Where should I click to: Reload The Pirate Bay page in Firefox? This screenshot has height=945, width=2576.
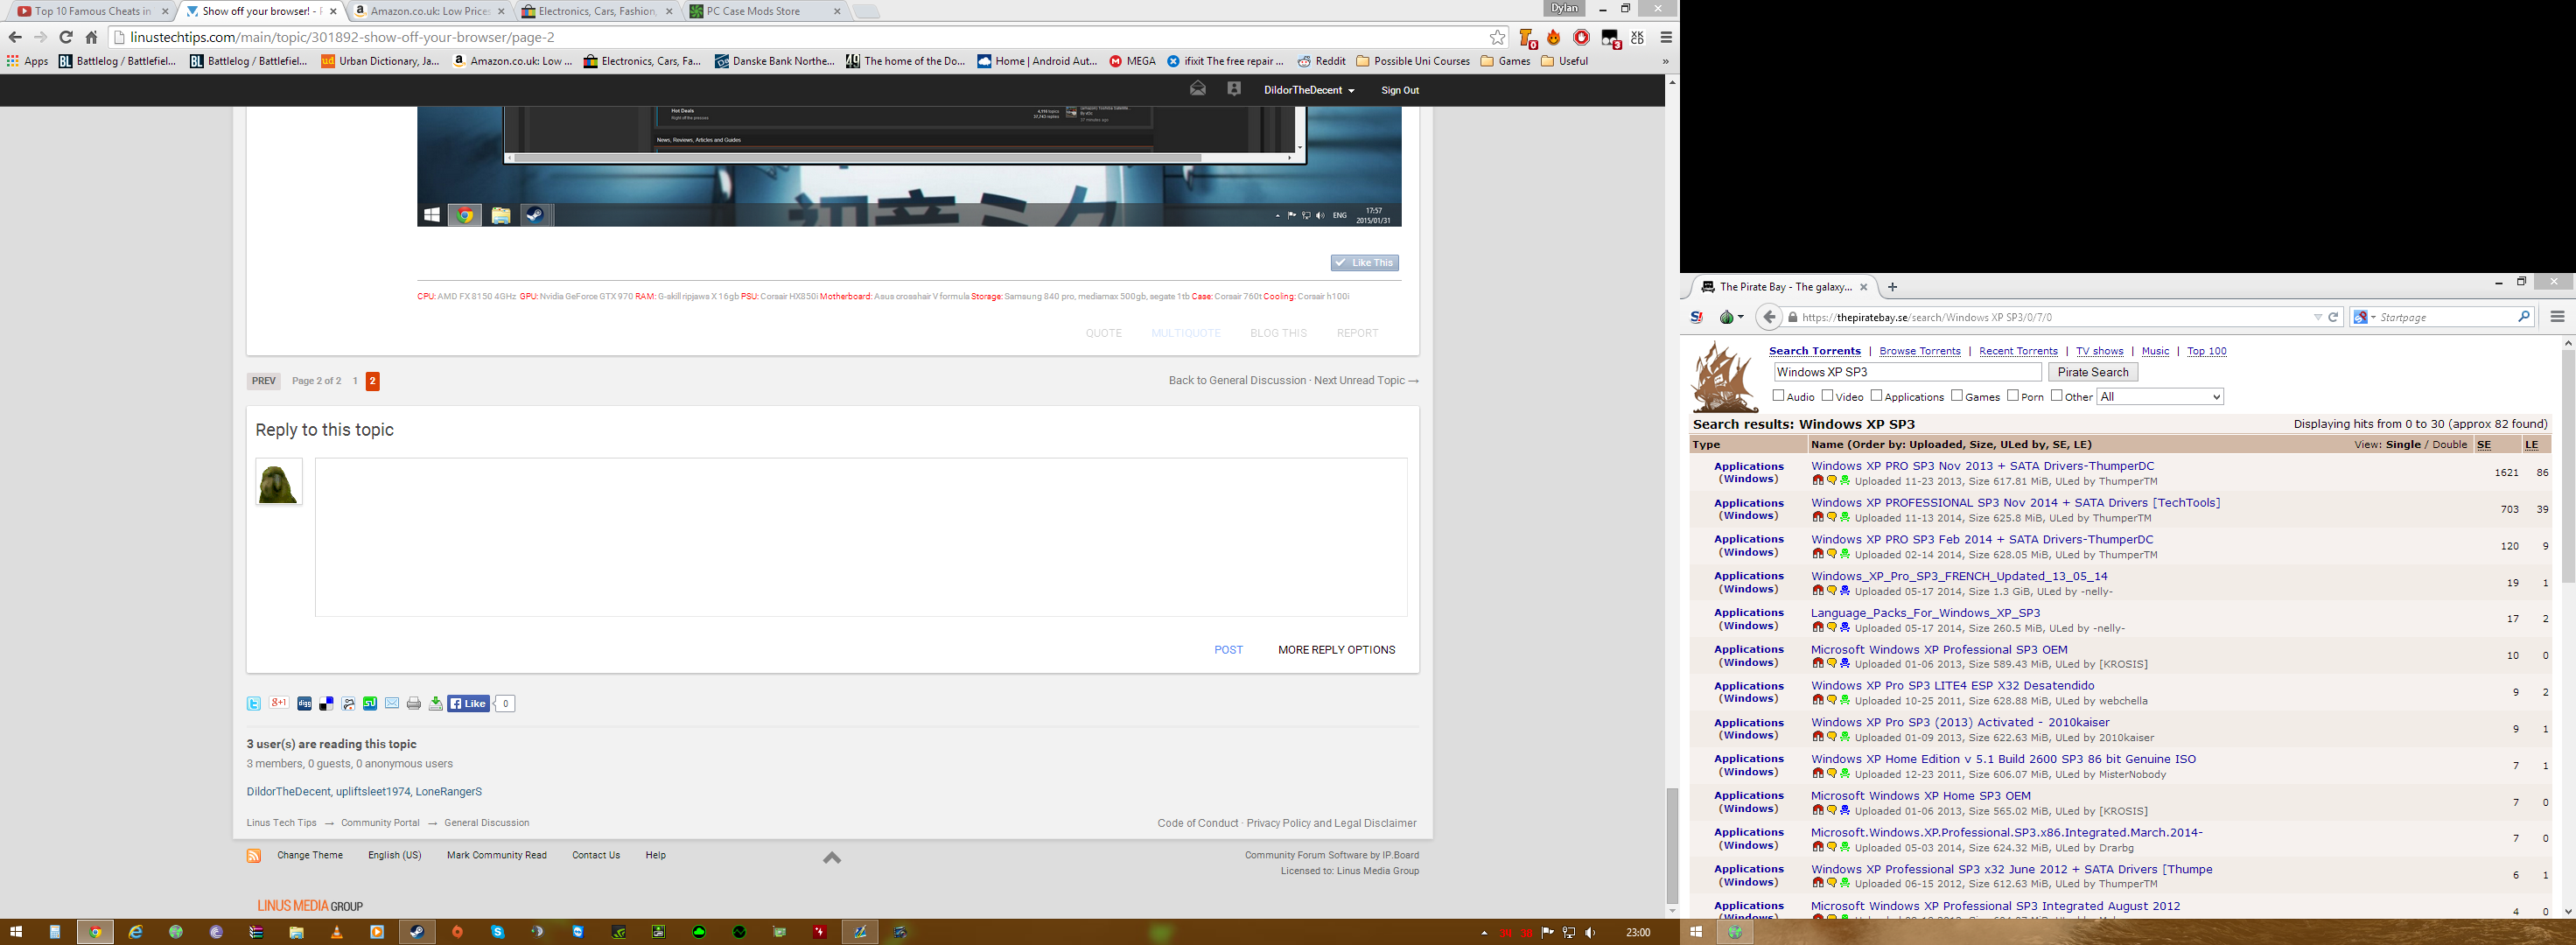2334,317
